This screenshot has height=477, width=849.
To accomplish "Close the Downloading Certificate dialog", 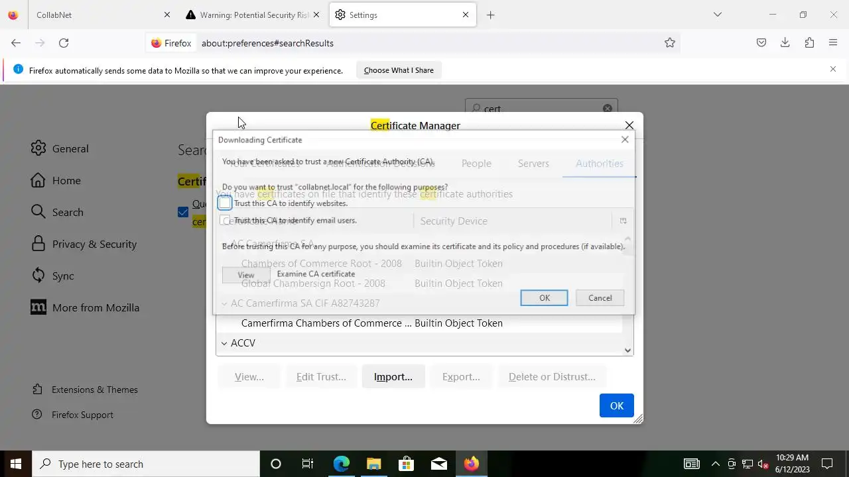I will [625, 139].
